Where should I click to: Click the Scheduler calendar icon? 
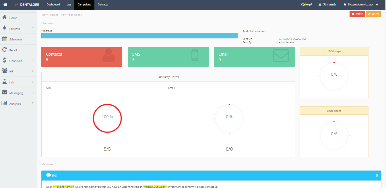(5, 39)
